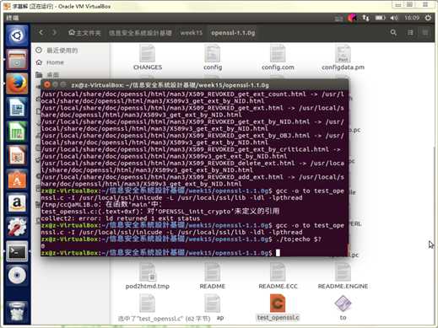Navigate to home folder breadcrumb

coord(84,33)
